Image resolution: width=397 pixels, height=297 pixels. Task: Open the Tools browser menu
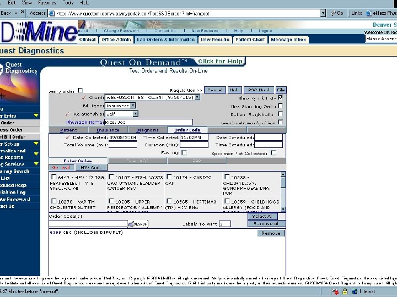click(x=68, y=3)
